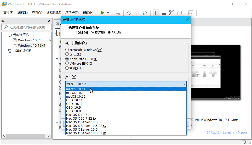Choose macOS 10.13 from version list
252x145 pixels.
(x=126, y=93)
